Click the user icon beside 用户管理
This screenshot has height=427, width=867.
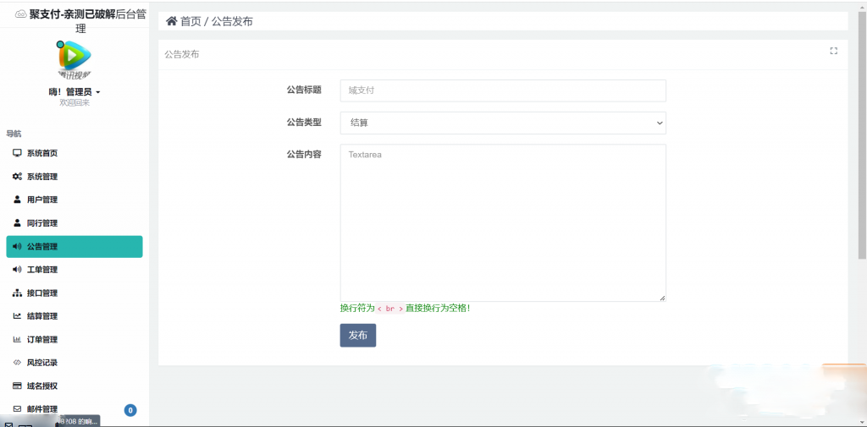[17, 200]
